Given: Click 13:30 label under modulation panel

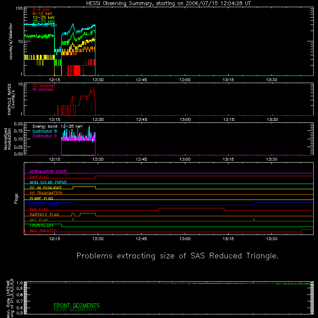Looking at the screenshot, I should pos(272,159).
